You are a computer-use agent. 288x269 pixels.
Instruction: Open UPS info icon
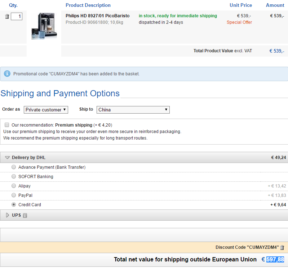coord(25,215)
